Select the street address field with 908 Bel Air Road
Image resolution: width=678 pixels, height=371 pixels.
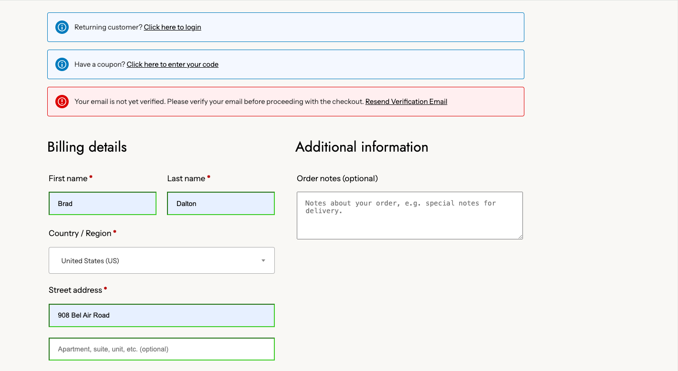(x=162, y=315)
